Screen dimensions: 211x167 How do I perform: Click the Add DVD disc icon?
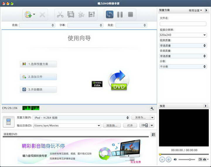click(28, 14)
